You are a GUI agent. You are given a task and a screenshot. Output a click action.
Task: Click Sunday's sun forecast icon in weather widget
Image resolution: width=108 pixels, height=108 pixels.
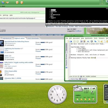pyautogui.click(x=89, y=100)
